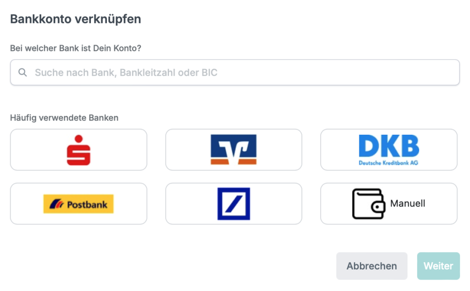Click the red dot atop the Sparkasse symbol
Viewport: 470px width, 291px height.
click(x=78, y=139)
